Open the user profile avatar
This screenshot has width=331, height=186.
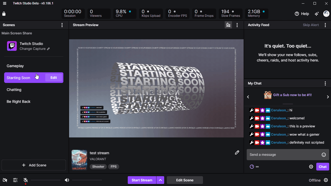(x=326, y=14)
